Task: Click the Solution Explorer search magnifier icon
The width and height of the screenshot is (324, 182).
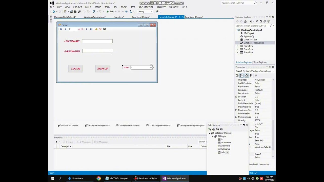Action: coord(271,26)
